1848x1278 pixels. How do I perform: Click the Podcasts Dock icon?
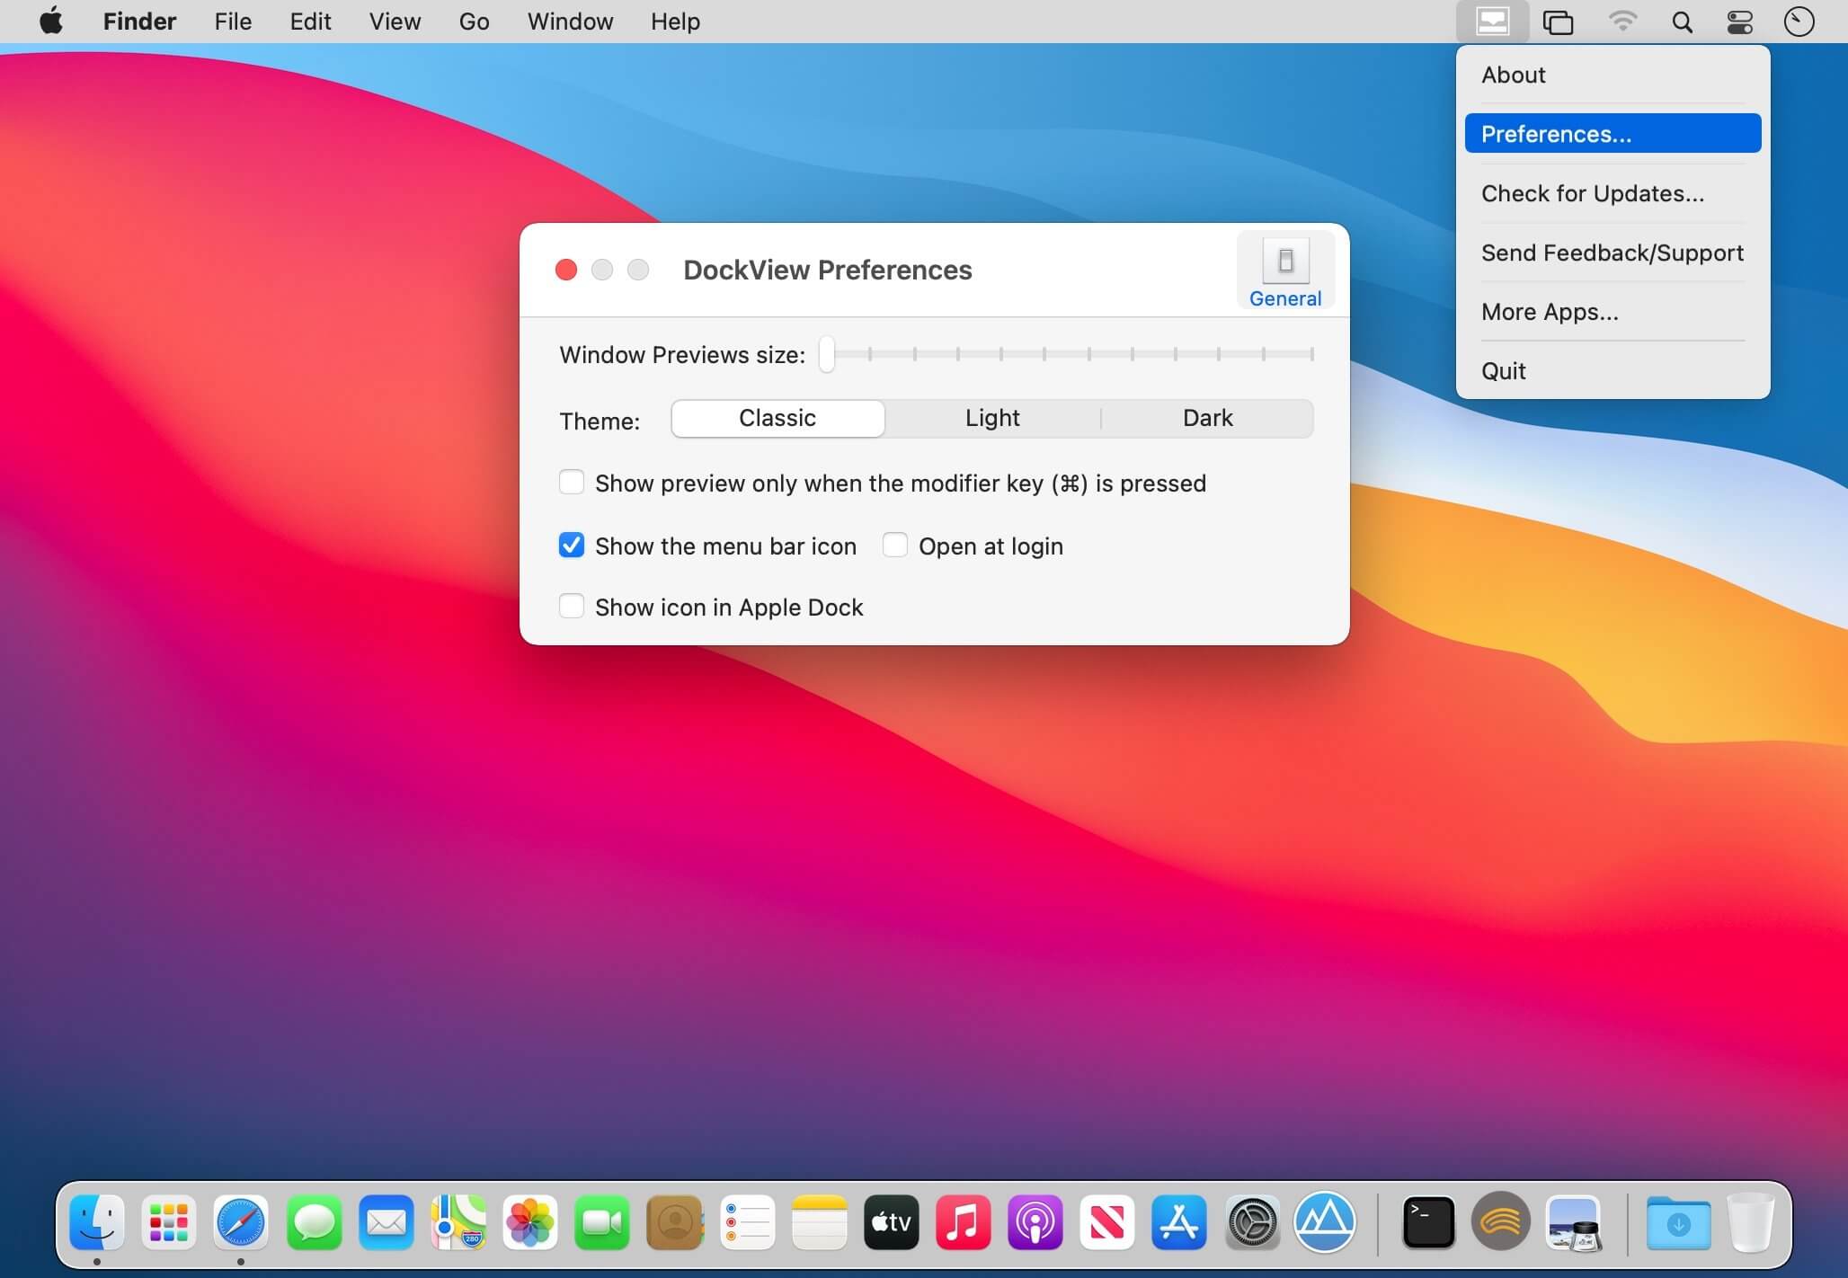[1035, 1222]
